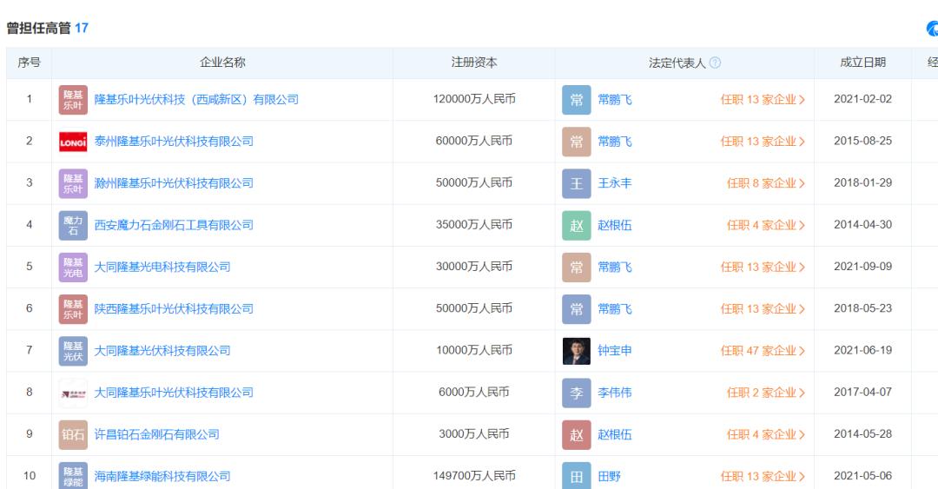Viewport: 938px width, 489px height.
Task: Open 隆基乐叶光伏科技（西咸新区）有限公司 company link
Action: click(196, 99)
